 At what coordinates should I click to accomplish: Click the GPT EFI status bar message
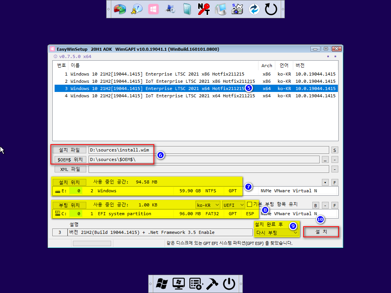click(229, 243)
